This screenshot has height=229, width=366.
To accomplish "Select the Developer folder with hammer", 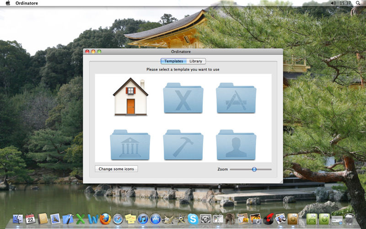I will pos(183,145).
